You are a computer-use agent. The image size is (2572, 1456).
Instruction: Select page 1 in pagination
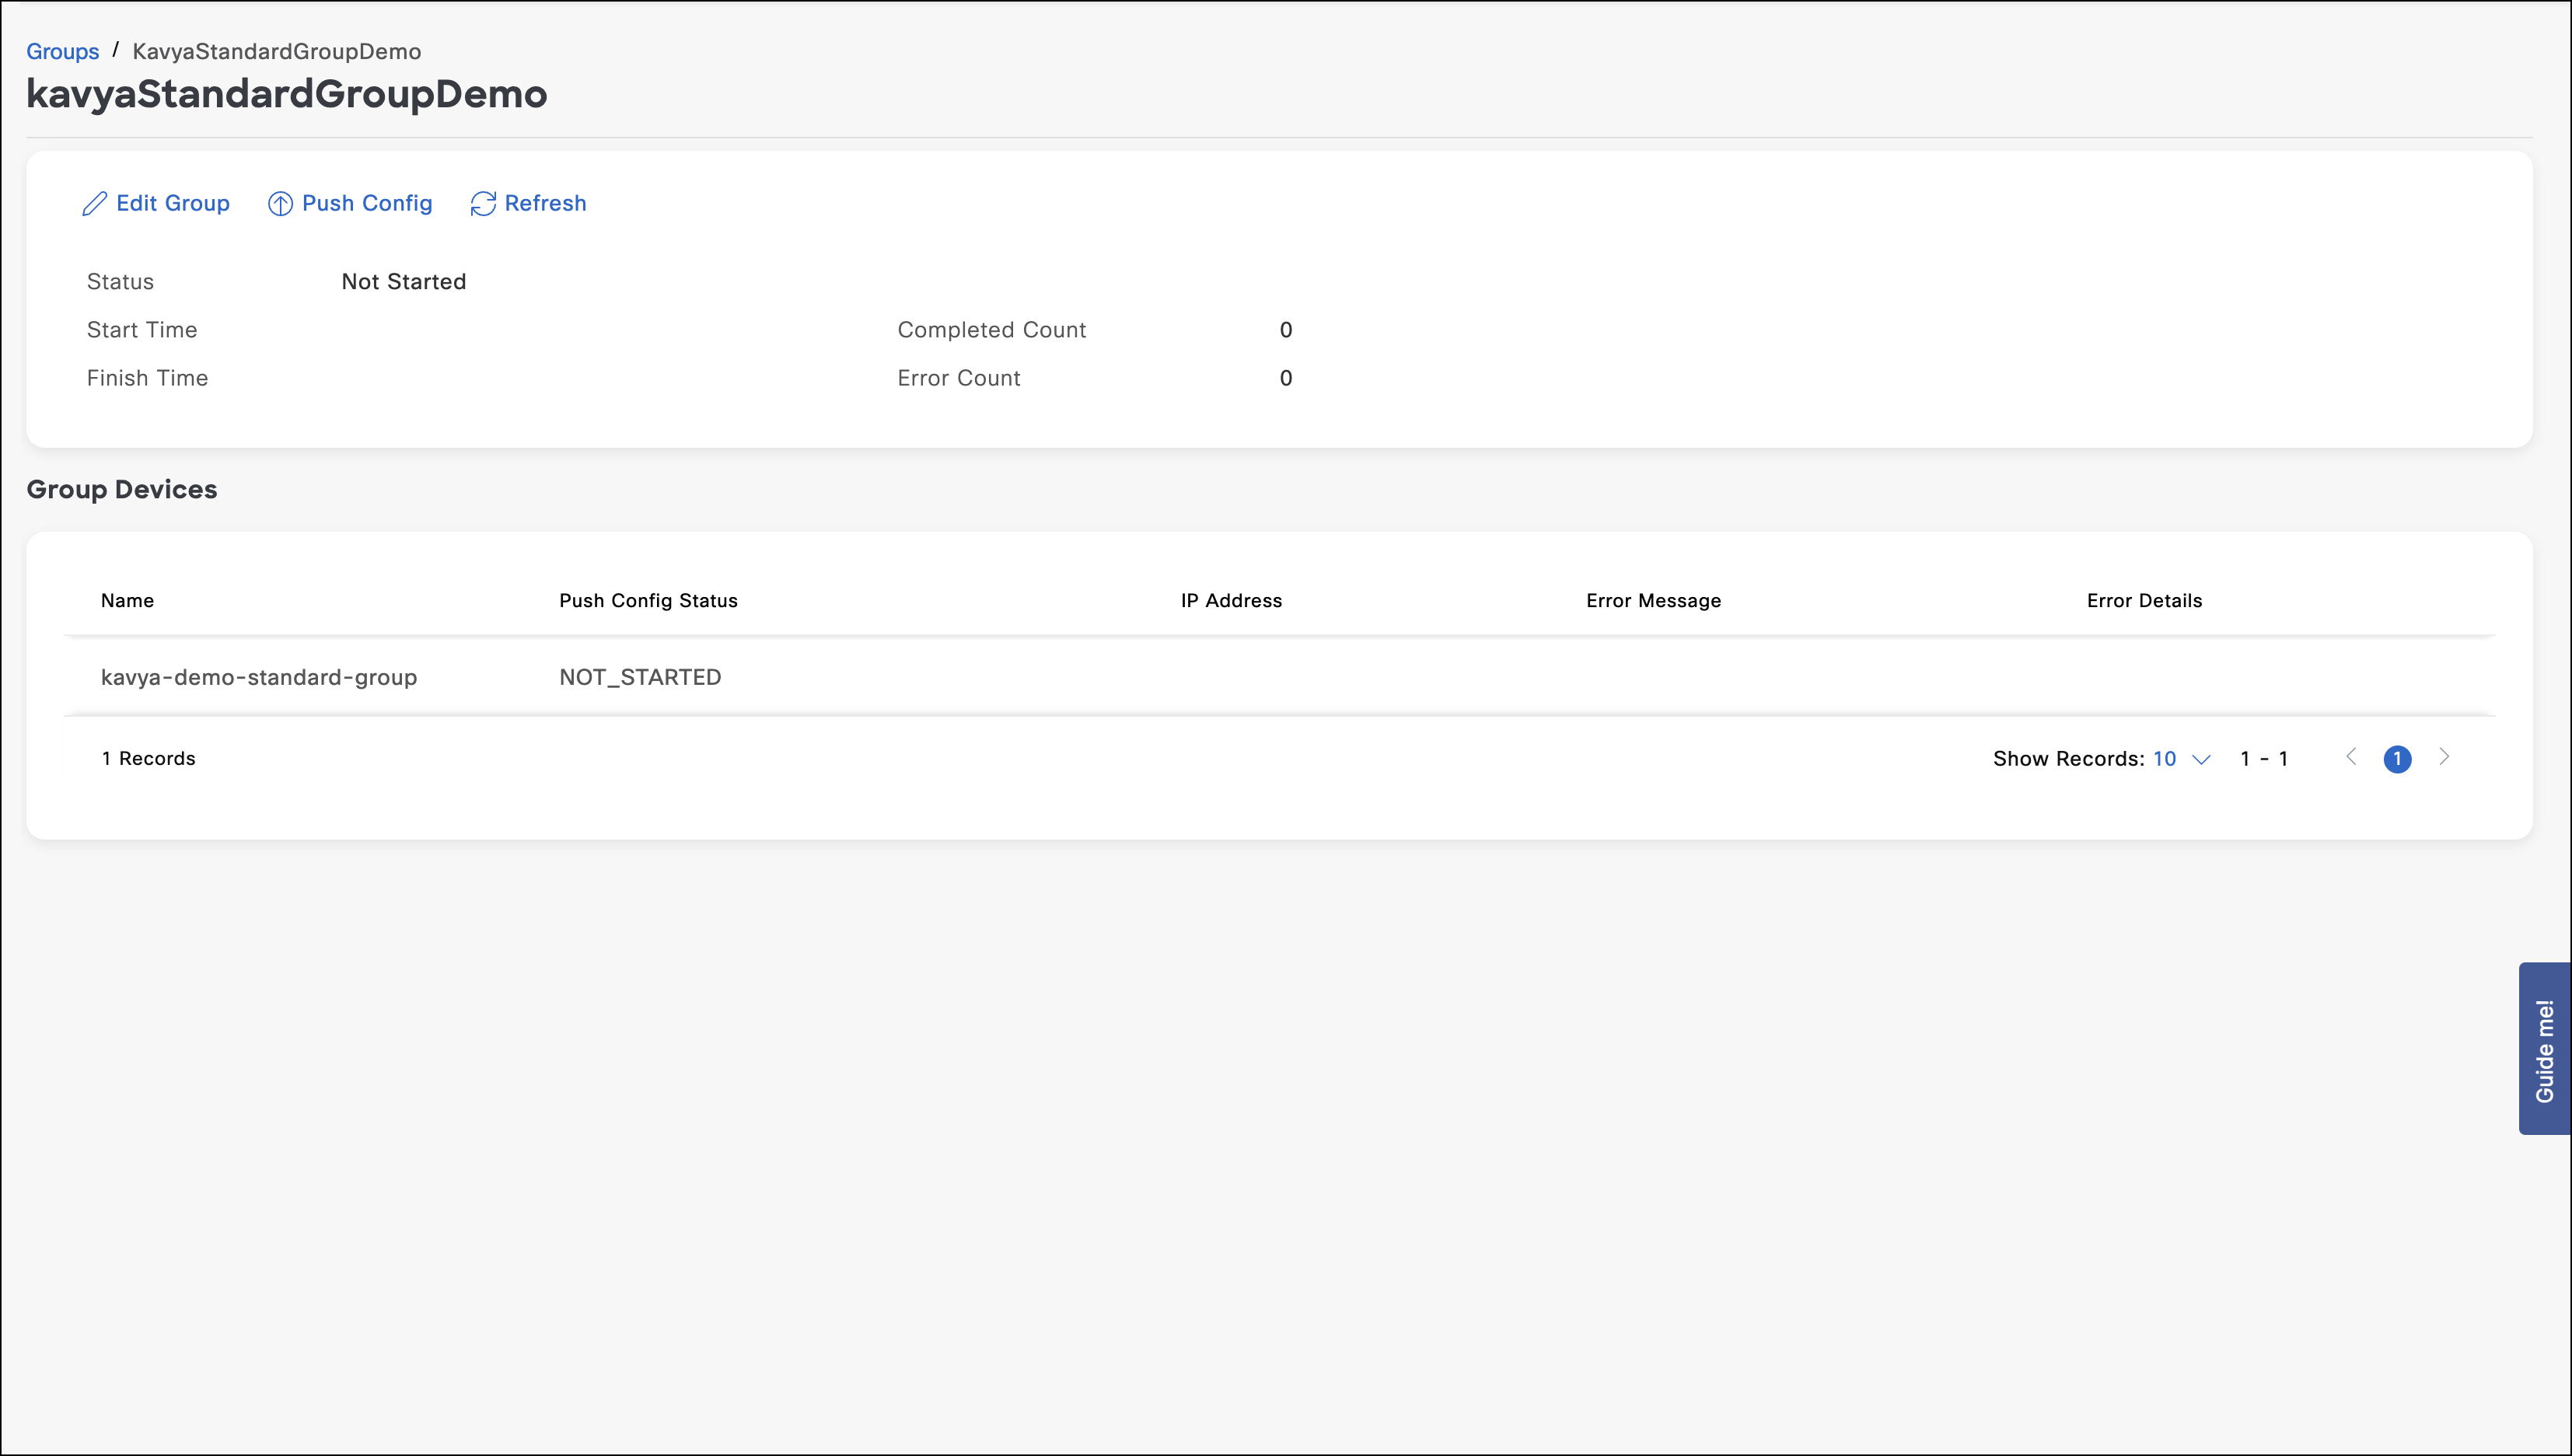[2397, 759]
